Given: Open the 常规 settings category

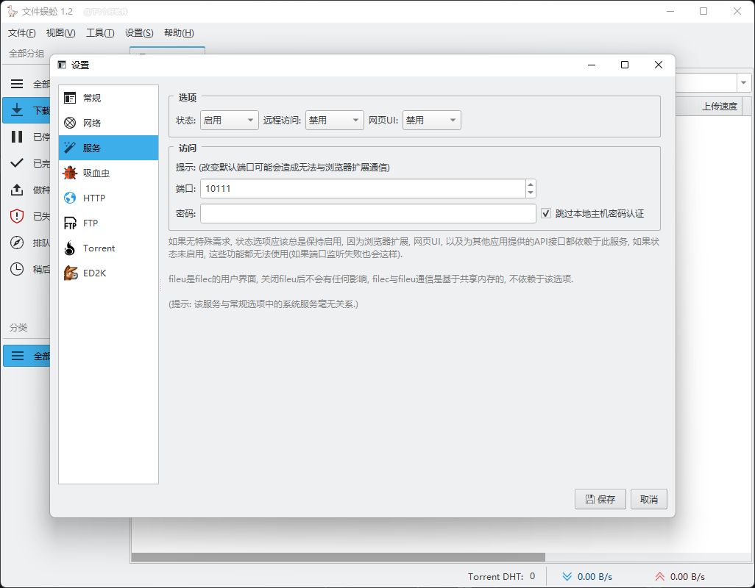Looking at the screenshot, I should tap(108, 98).
